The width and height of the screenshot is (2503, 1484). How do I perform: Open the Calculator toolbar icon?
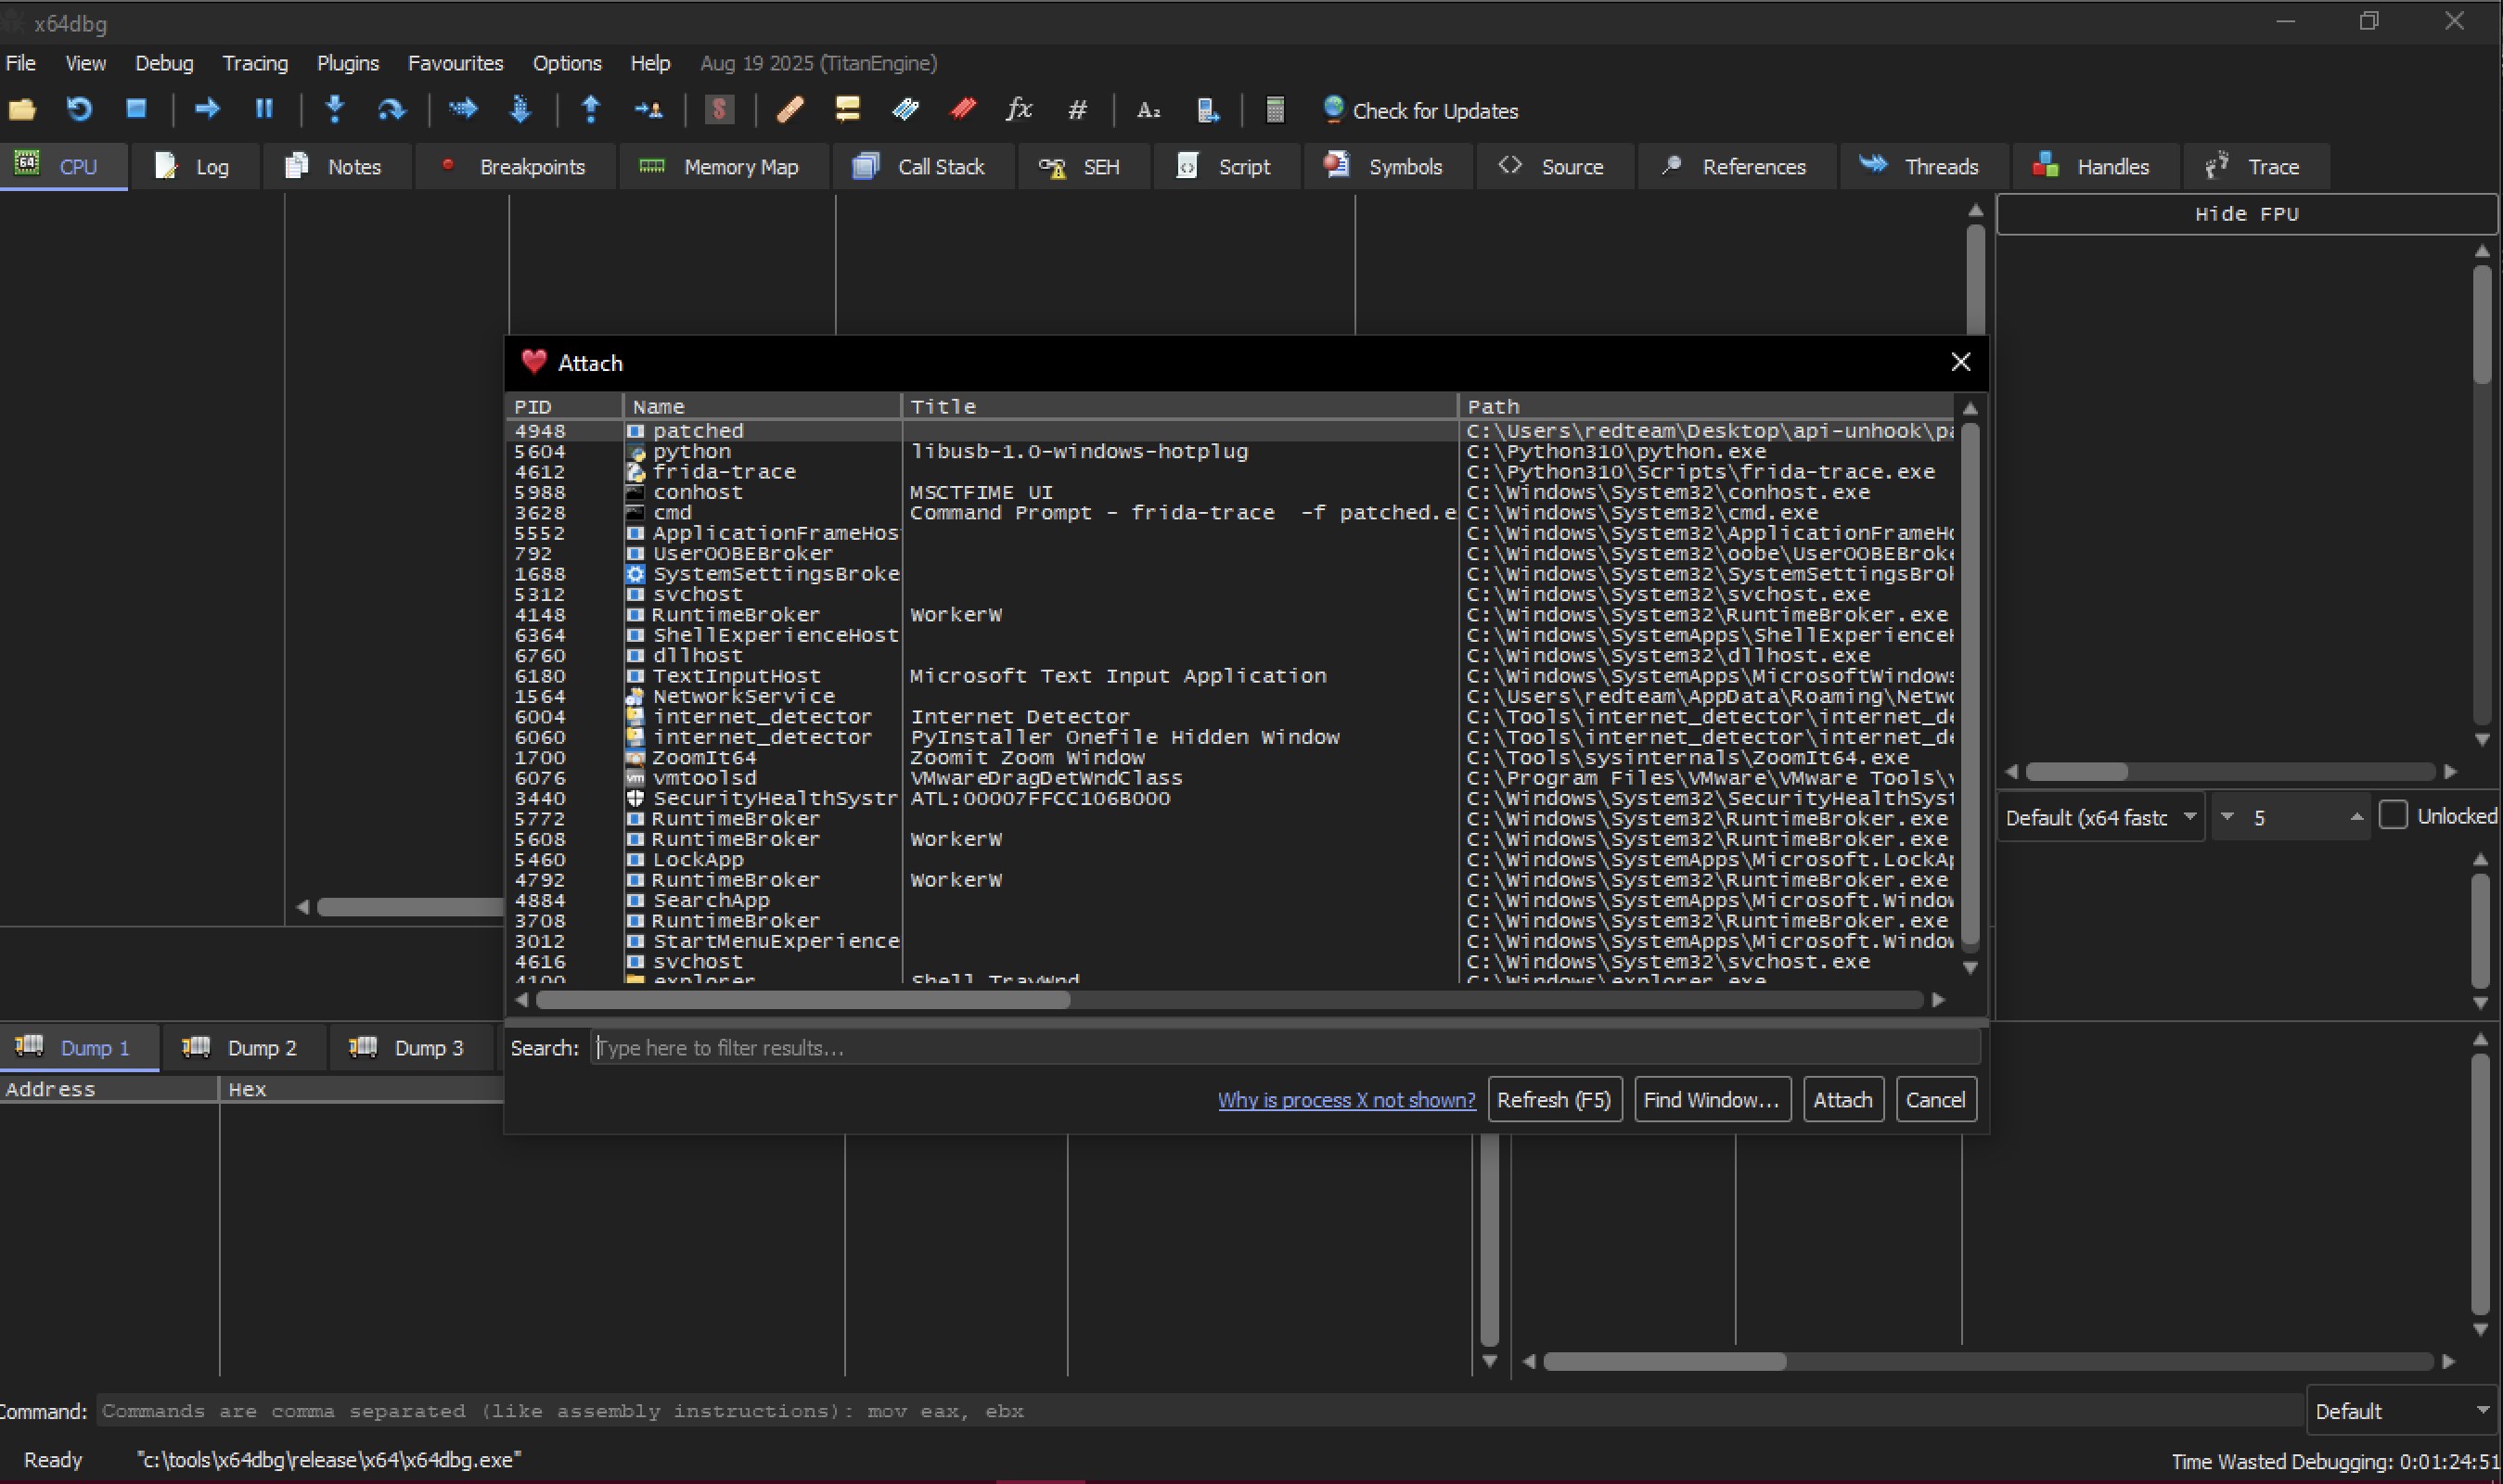coord(1275,110)
